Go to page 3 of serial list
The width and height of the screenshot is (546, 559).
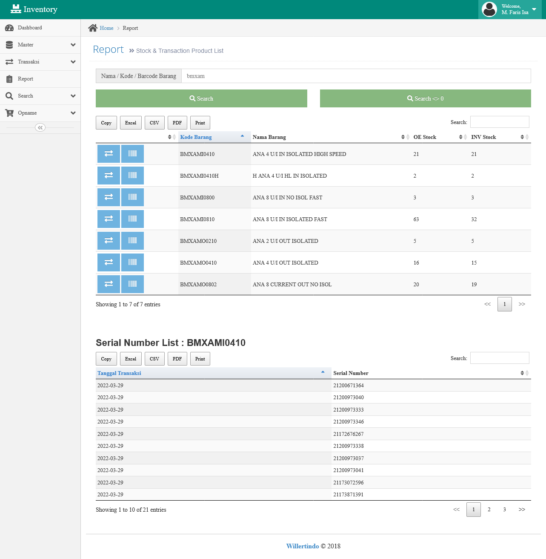pos(505,510)
